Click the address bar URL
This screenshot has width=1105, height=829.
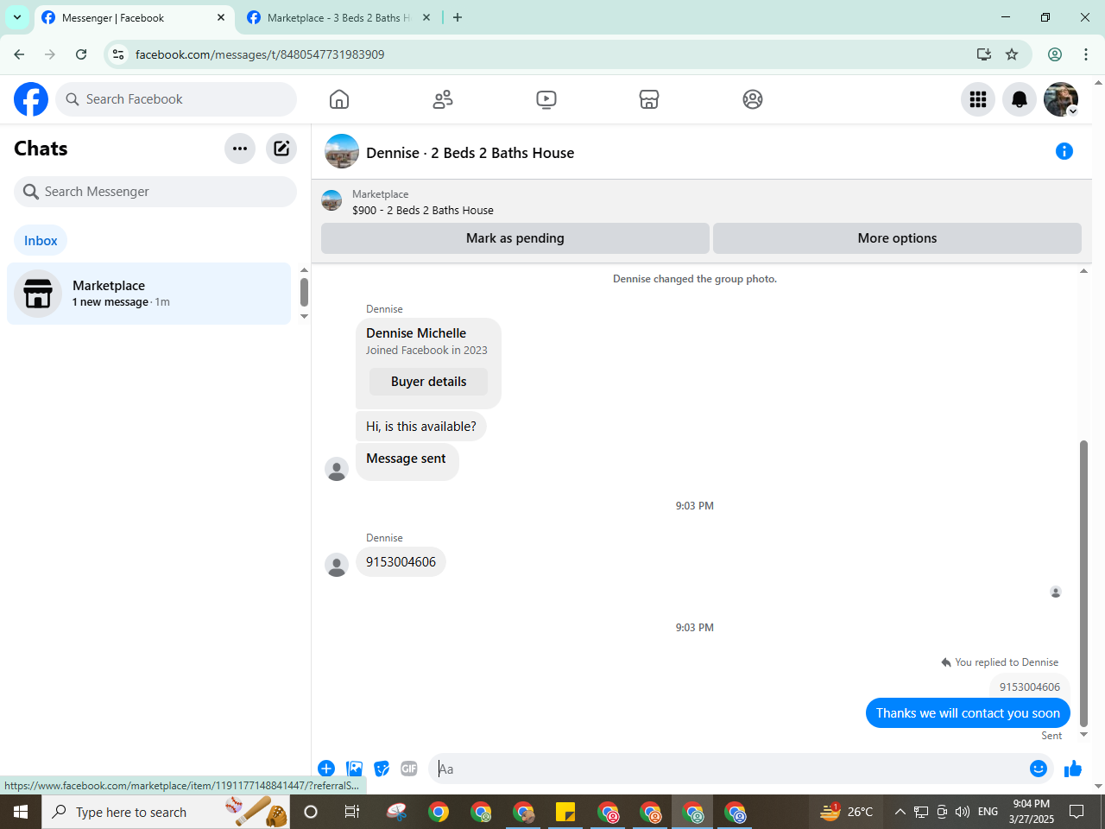coord(260,54)
